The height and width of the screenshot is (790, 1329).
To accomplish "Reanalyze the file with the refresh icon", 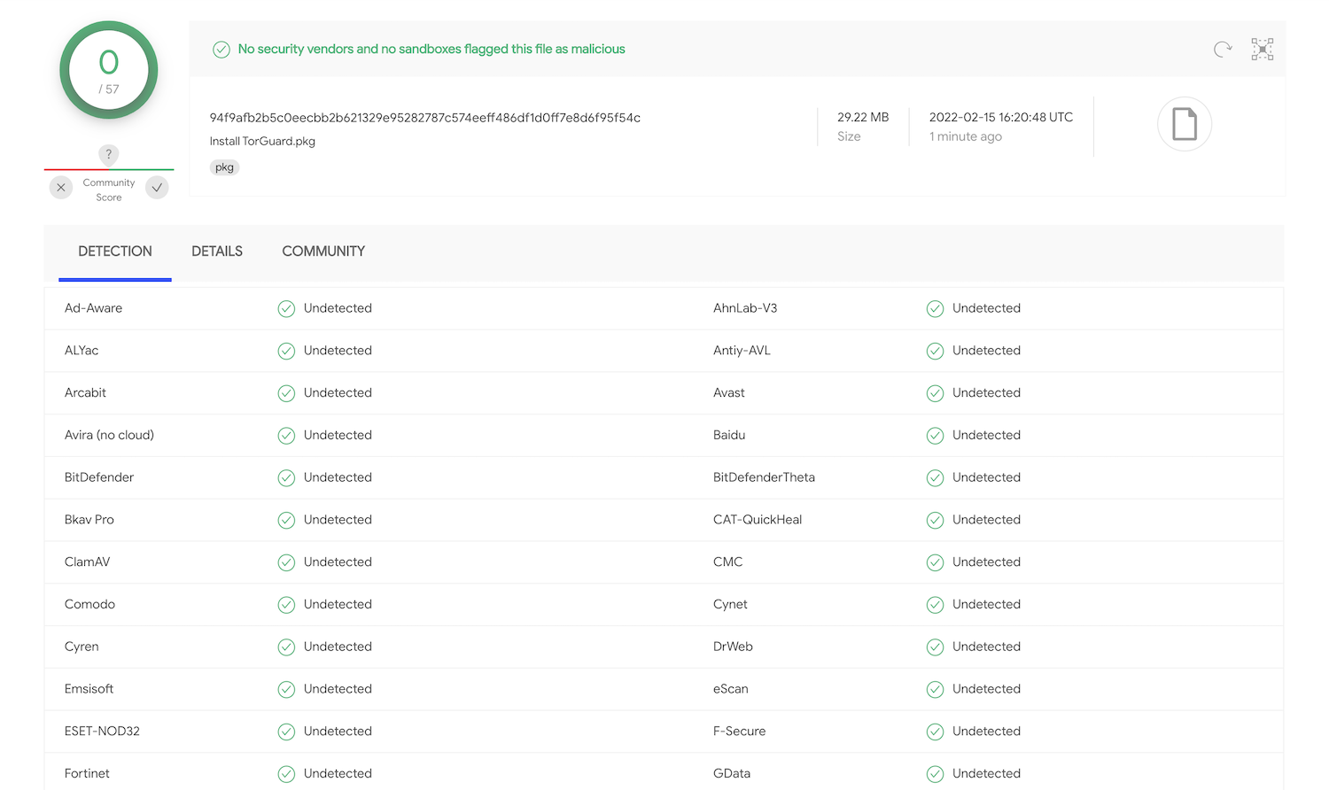I will [x=1223, y=50].
